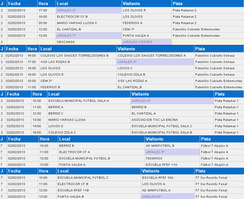Select LOS OLIVOS R hosting COLEGIO ZOLA B
Viewport: 244px width, 199px height.
[78, 75]
